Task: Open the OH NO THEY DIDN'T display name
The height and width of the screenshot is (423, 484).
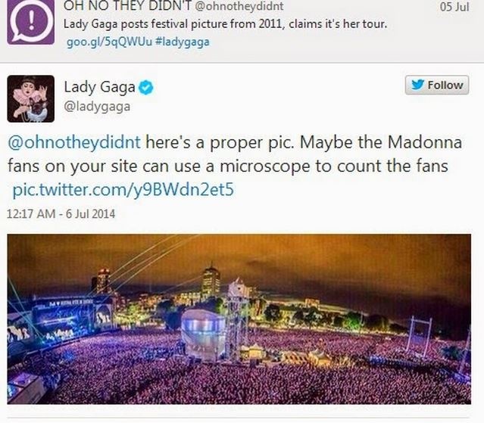Action: [127, 6]
